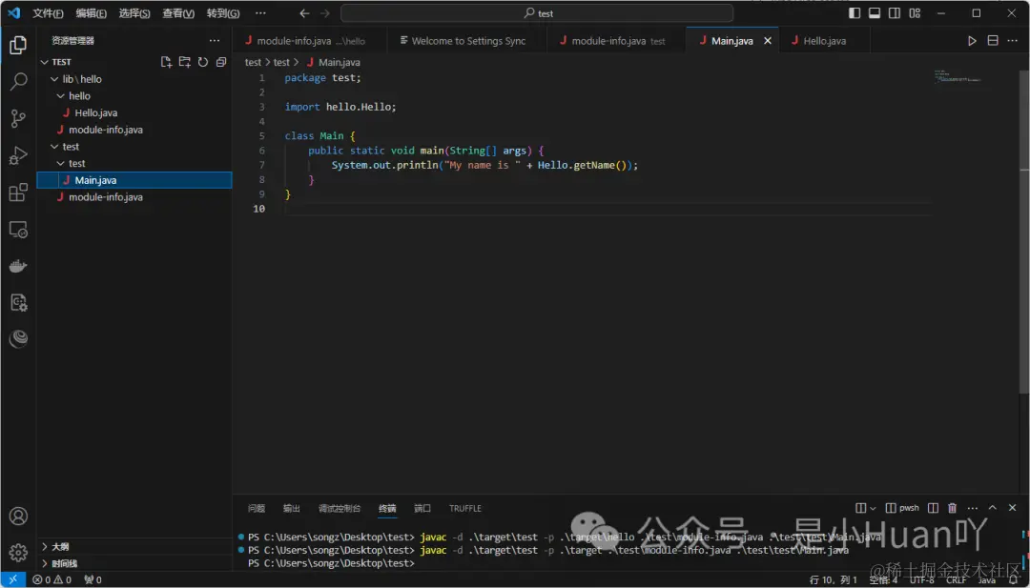Screen dimensions: 1030x588
Task: Open the Source Control view
Action: 18,119
